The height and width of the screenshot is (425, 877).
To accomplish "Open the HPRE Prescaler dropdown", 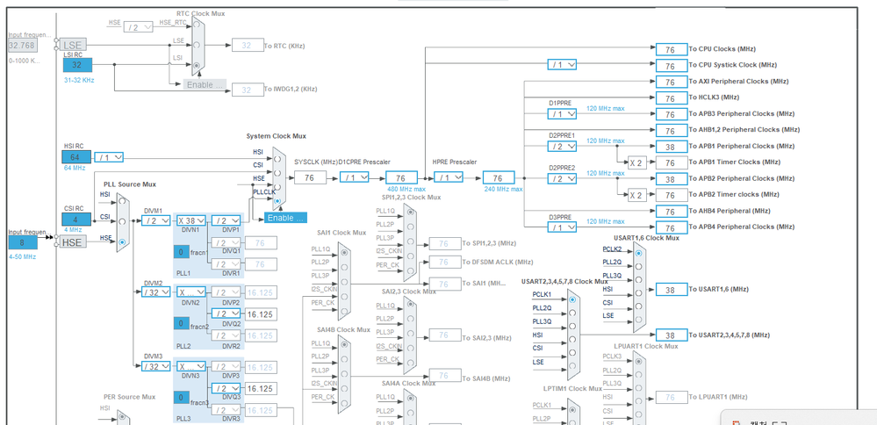I will pos(447,177).
